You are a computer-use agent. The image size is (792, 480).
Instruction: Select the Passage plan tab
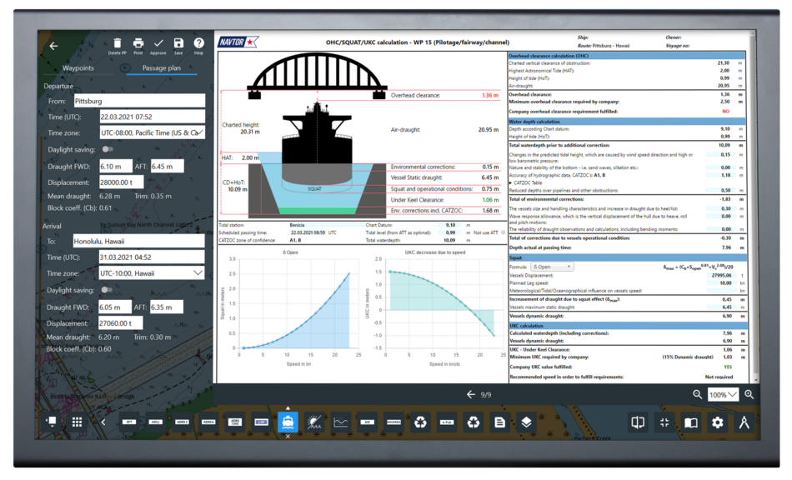pos(162,67)
